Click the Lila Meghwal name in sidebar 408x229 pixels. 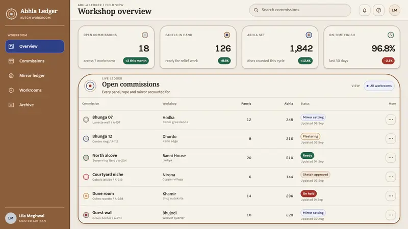tap(32, 216)
